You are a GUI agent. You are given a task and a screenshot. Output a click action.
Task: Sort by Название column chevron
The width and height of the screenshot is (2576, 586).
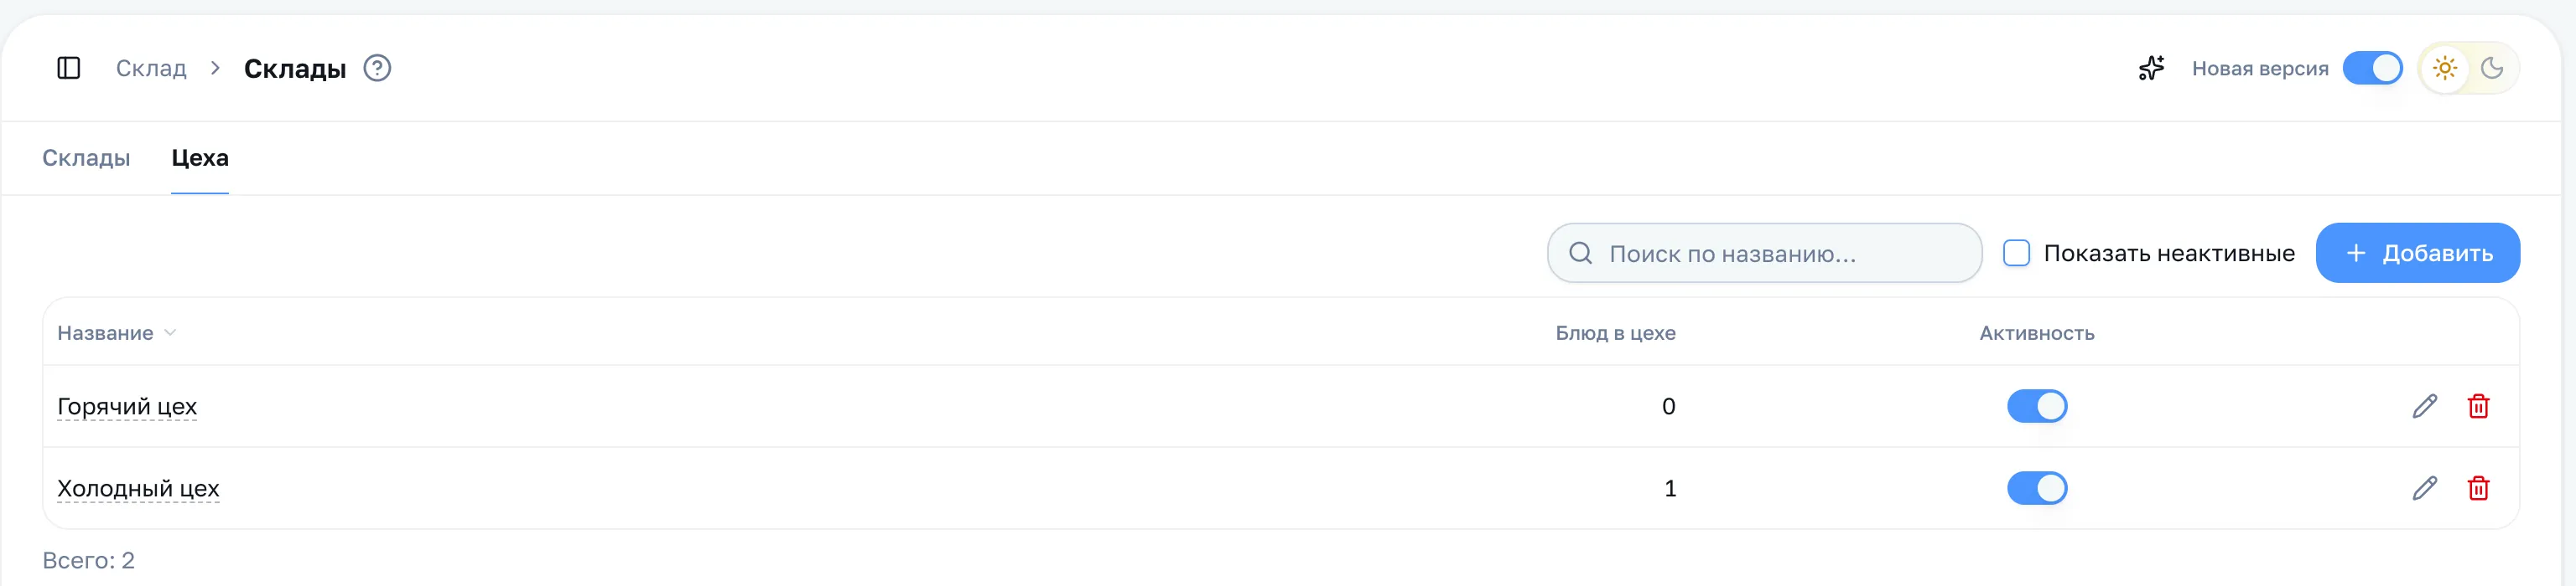[x=170, y=332]
